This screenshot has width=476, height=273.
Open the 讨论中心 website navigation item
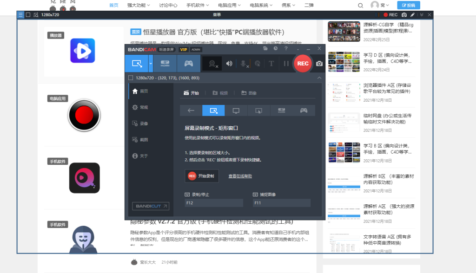pos(168,5)
